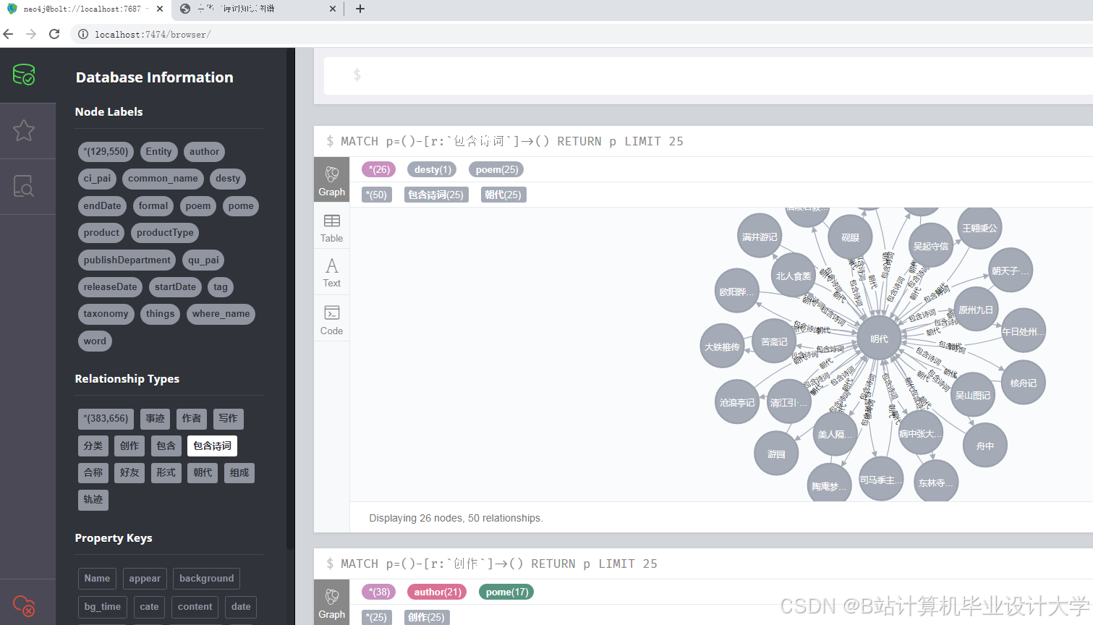Click the desty(1) node chip
The height and width of the screenshot is (625, 1093).
coord(433,170)
